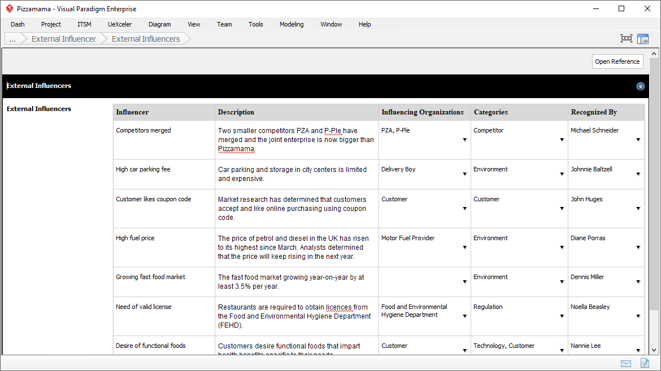Open Recognized By dropdown showing John Huges
This screenshot has height=371, width=661.
pyautogui.click(x=638, y=209)
